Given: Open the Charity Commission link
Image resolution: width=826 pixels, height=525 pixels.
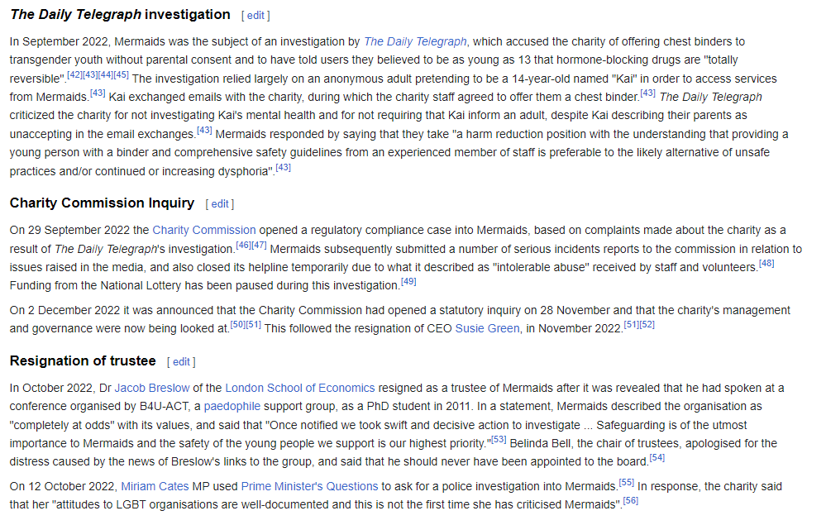Looking at the screenshot, I should pyautogui.click(x=204, y=230).
